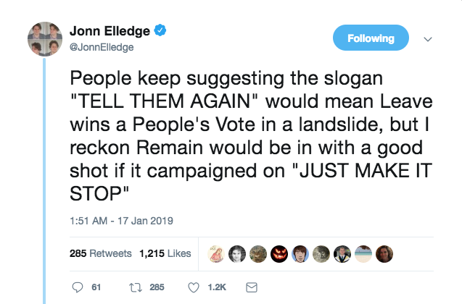The height and width of the screenshot is (304, 462).
Task: Click the Jonn Elledge display name
Action: click(110, 30)
